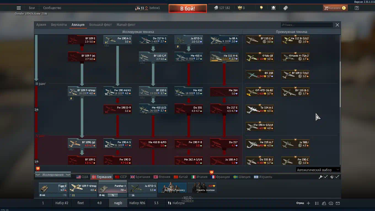Viewport: 375px width, 211px height.
Task: Open the Battle Pass BP icon
Action: click(x=286, y=8)
